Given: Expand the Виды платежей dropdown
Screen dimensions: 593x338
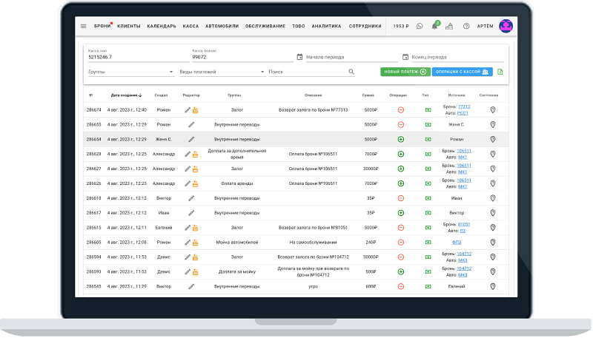Looking at the screenshot, I should coord(222,72).
